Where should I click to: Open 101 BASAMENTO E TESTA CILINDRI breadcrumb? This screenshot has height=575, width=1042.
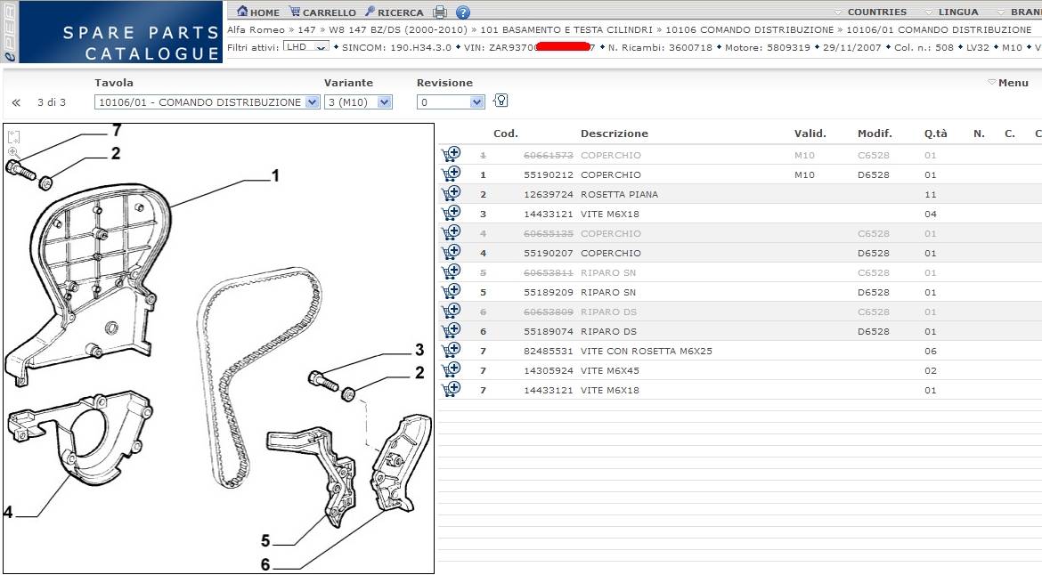click(566, 30)
